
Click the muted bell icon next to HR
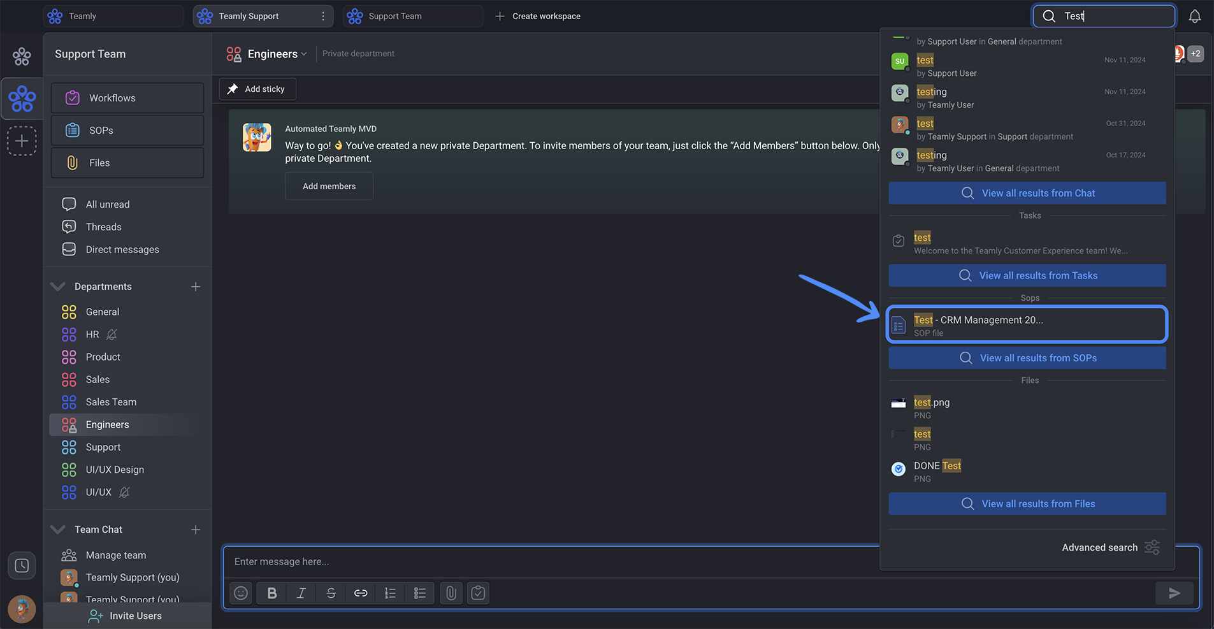pyautogui.click(x=112, y=335)
